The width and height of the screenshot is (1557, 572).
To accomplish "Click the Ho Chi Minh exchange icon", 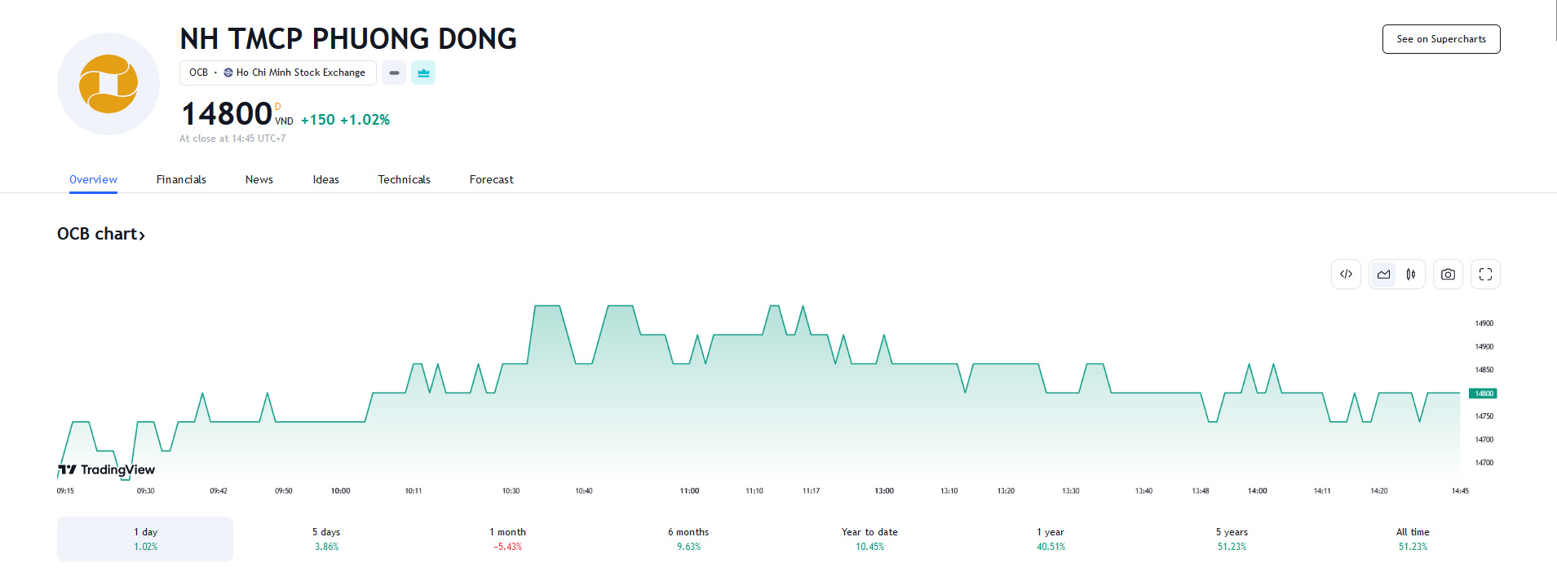I will click(228, 73).
